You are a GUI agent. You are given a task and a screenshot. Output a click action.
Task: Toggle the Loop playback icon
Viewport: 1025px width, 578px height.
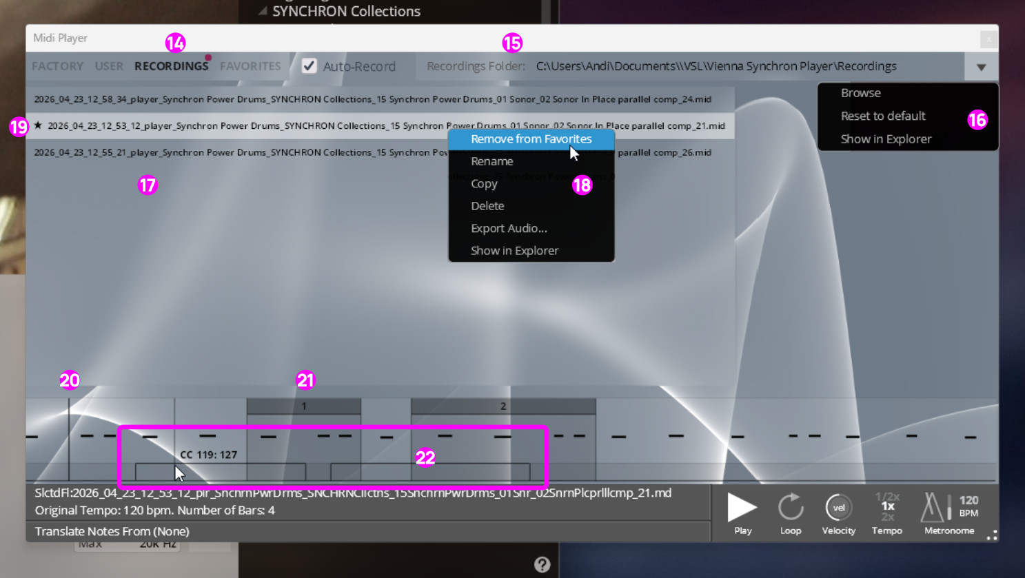791,508
